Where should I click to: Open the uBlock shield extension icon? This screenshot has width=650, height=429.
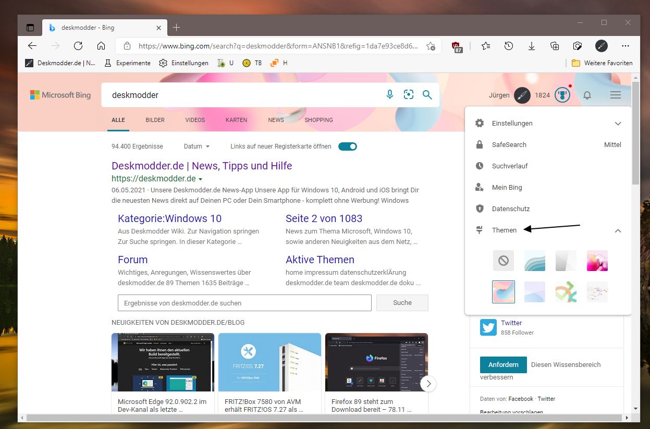coord(456,46)
